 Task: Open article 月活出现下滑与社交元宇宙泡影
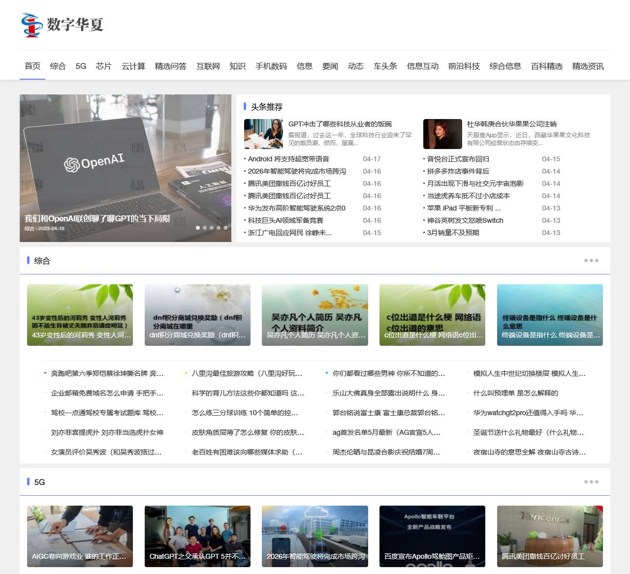475,183
